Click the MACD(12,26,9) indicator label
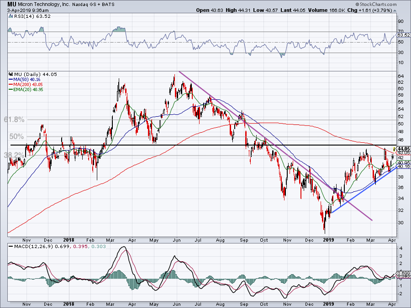This screenshot has width=411, height=308. pos(32,246)
